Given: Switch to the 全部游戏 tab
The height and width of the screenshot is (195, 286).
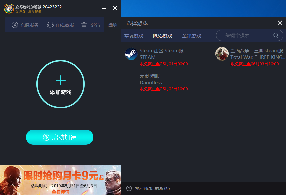Looking at the screenshot, I should click(x=191, y=35).
